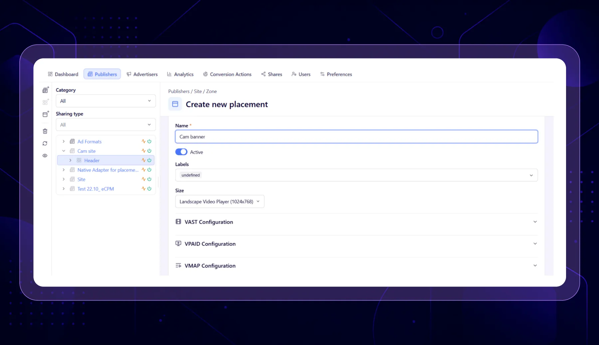Expand the Header tree node
Image resolution: width=599 pixels, height=345 pixels.
click(70, 160)
